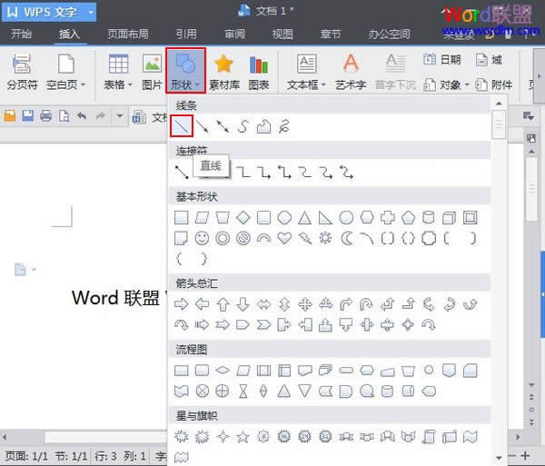Insert the right arrow from 箭头总汇
This screenshot has width=545, height=466.
click(182, 303)
